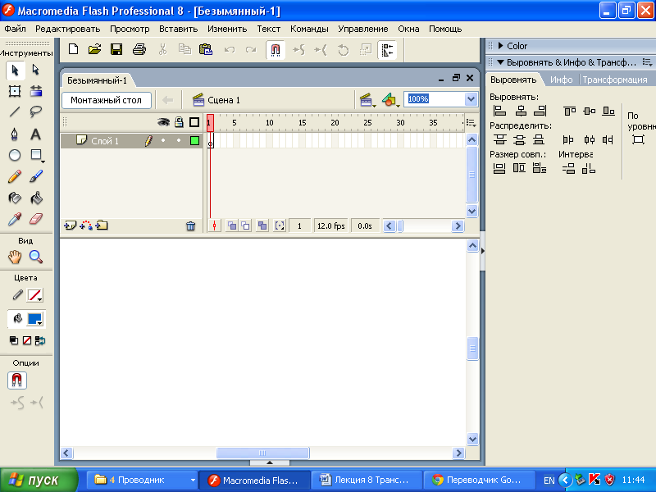Create a new document from toolbar
Image resolution: width=656 pixels, height=492 pixels.
click(73, 49)
